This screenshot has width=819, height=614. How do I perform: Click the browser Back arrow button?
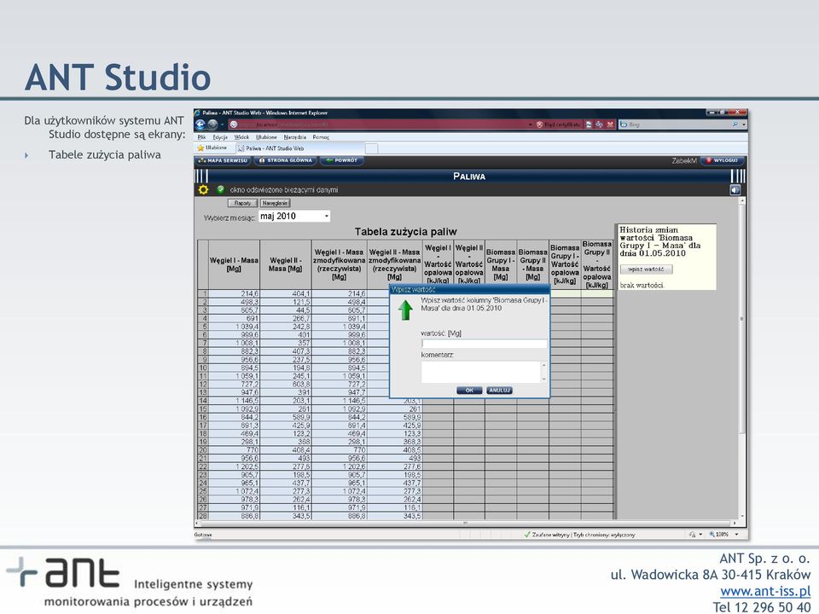point(200,125)
